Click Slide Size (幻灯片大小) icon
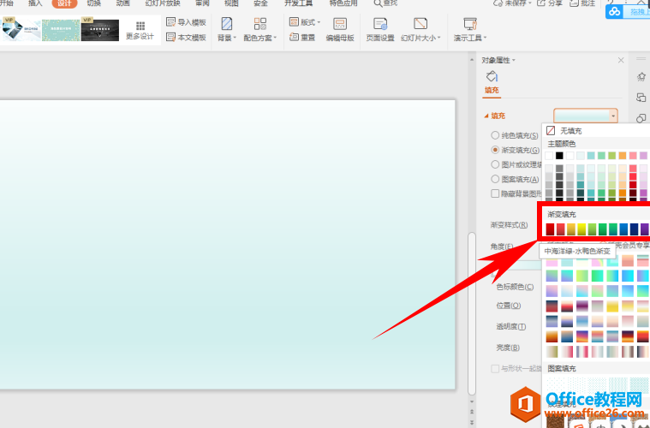Image resolution: width=650 pixels, height=428 pixels. pyautogui.click(x=420, y=24)
